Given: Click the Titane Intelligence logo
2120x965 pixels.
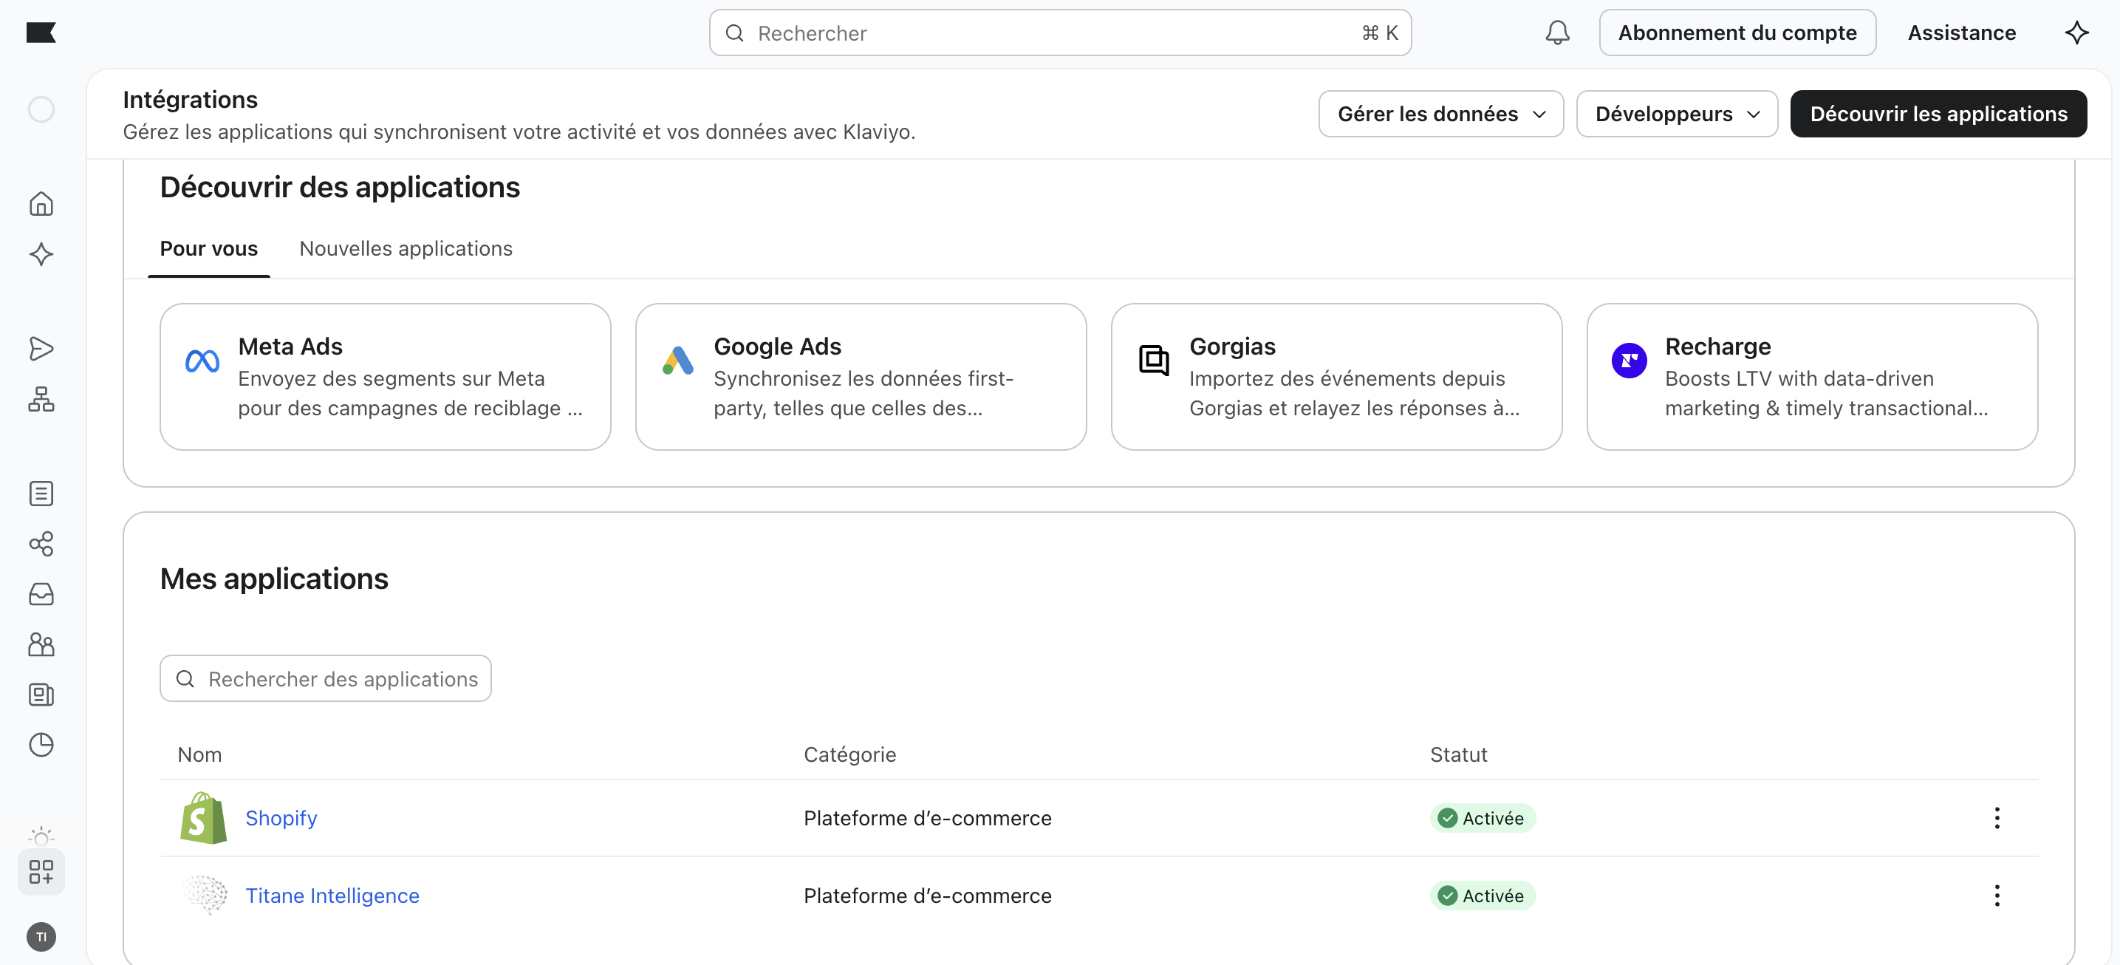Looking at the screenshot, I should [205, 895].
